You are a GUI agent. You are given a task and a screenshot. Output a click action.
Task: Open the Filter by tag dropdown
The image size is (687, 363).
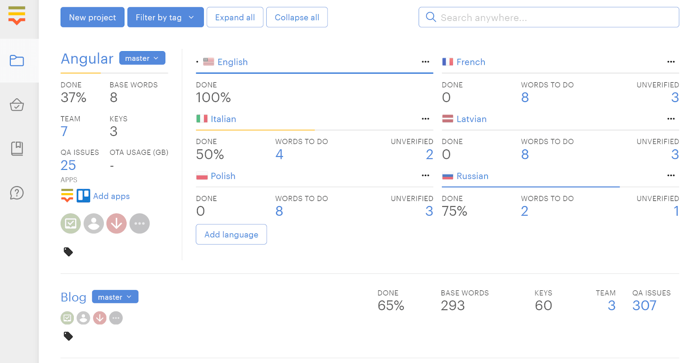click(165, 17)
